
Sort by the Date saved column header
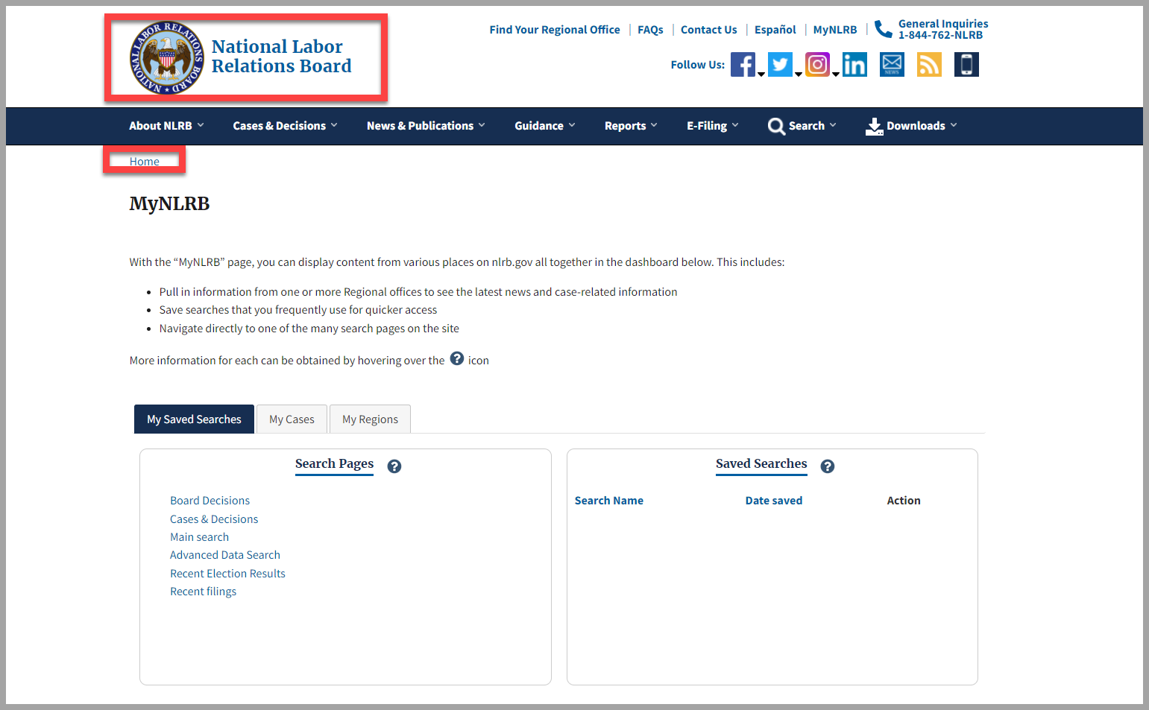click(x=774, y=501)
